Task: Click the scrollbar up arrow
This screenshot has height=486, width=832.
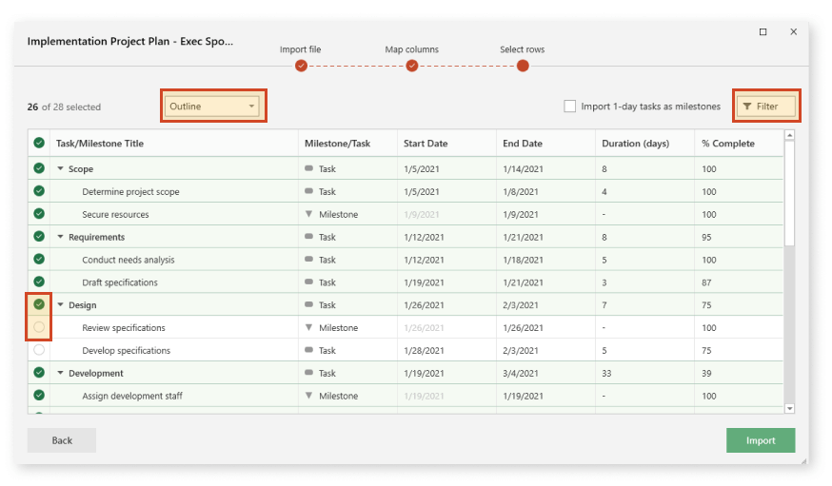Action: [789, 135]
